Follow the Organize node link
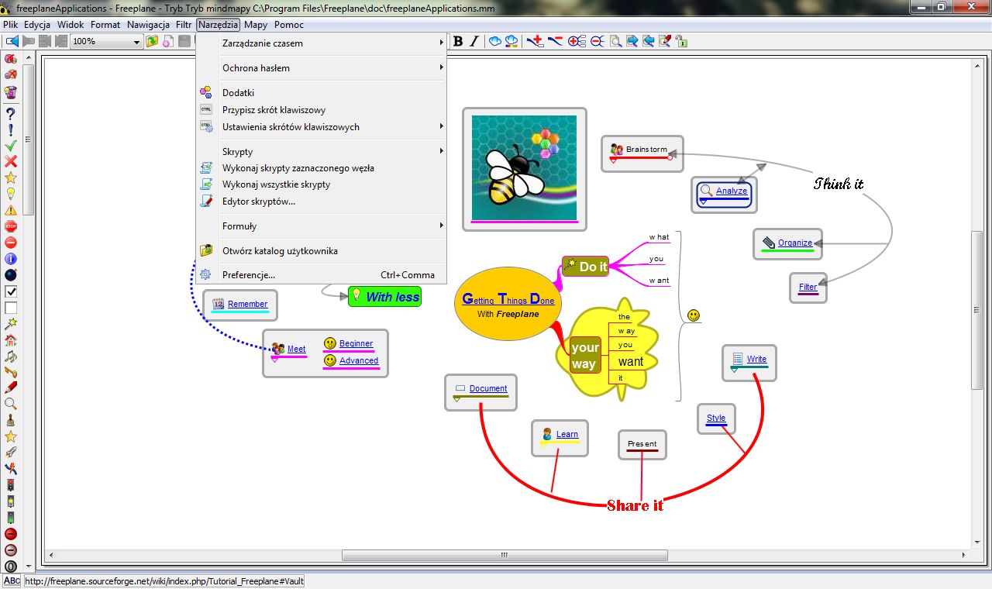Image resolution: width=992 pixels, height=589 pixels. [795, 243]
